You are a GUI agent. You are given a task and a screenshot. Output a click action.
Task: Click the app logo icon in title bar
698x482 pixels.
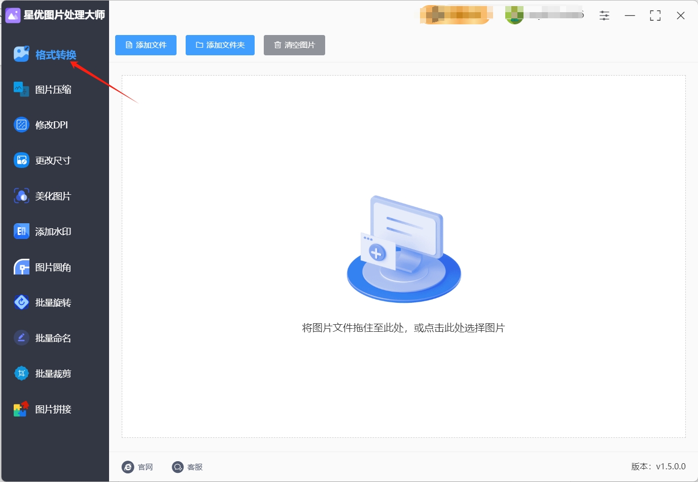pyautogui.click(x=13, y=15)
